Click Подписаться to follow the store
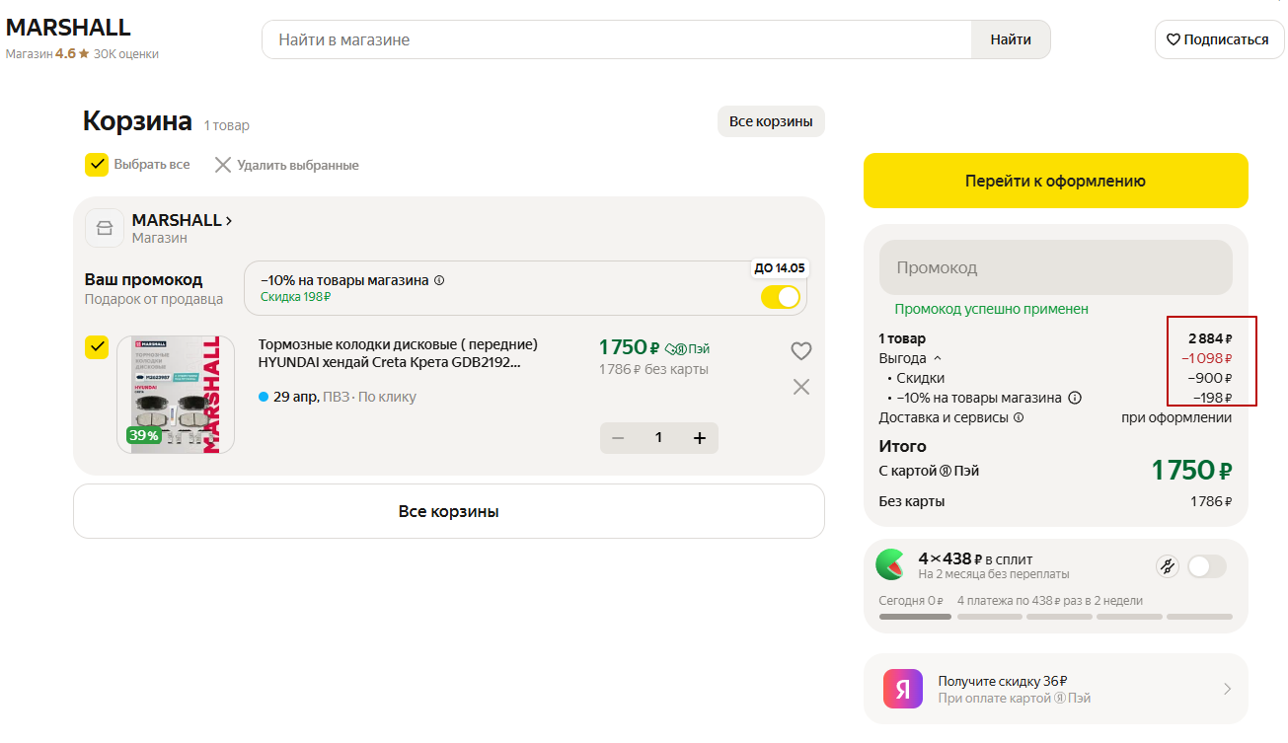Image resolution: width=1288 pixels, height=743 pixels. click(1220, 39)
